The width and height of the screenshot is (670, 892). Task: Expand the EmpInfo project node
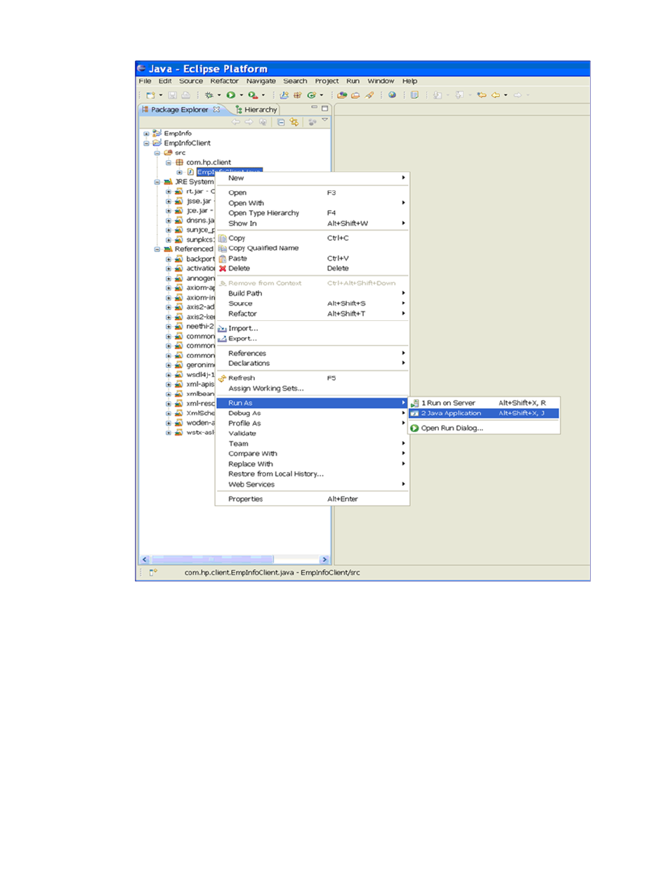click(x=146, y=133)
